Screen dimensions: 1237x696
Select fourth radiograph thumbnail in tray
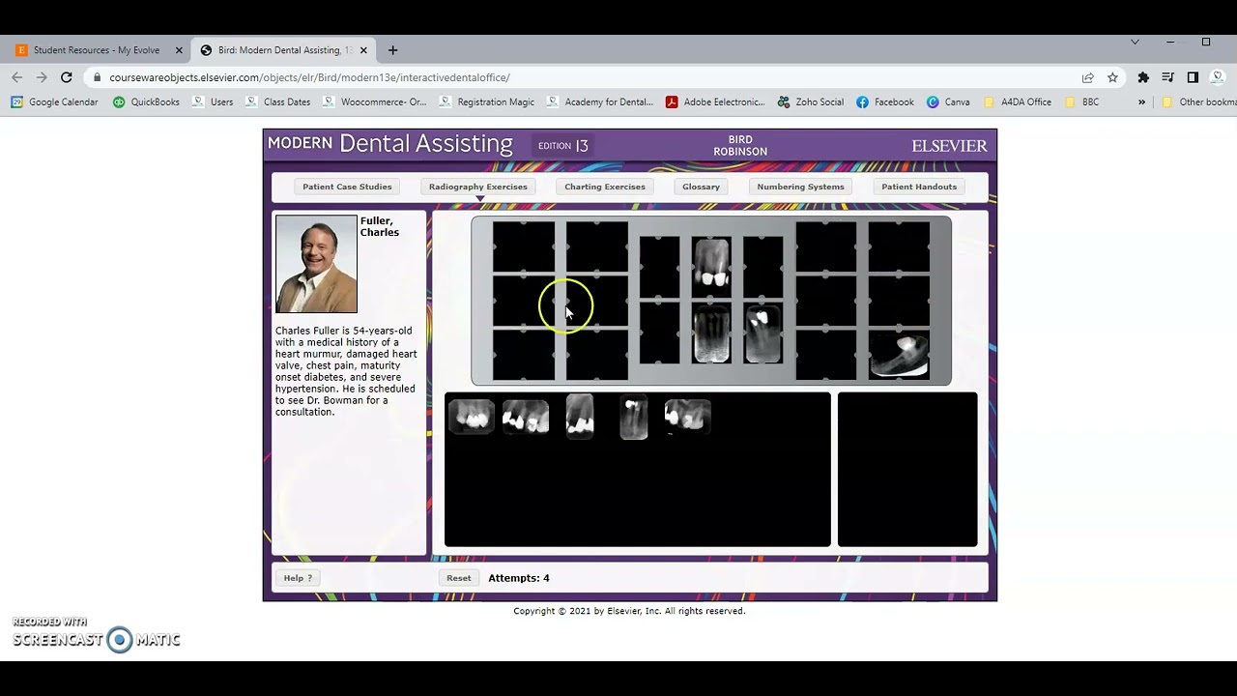tap(634, 417)
